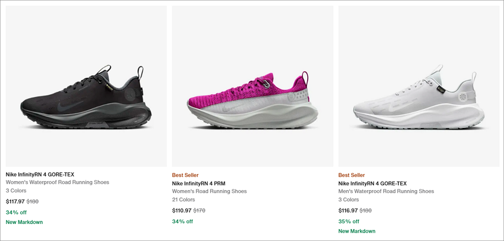The height and width of the screenshot is (241, 504).
Task: Click the Nike InfinityRN 4 GORE-TEX title under the white shoe
Action: click(372, 184)
